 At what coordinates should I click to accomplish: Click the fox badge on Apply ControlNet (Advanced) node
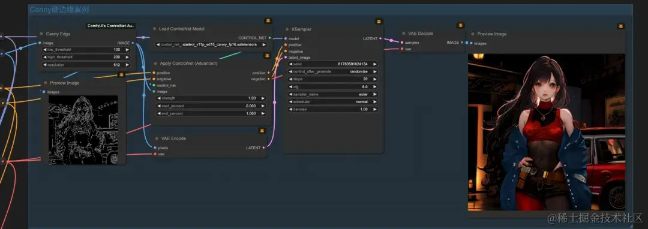[268, 55]
